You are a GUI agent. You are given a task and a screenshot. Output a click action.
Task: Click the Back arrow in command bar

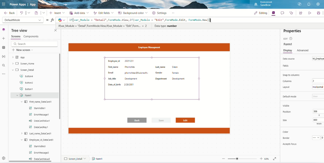tap(9, 13)
